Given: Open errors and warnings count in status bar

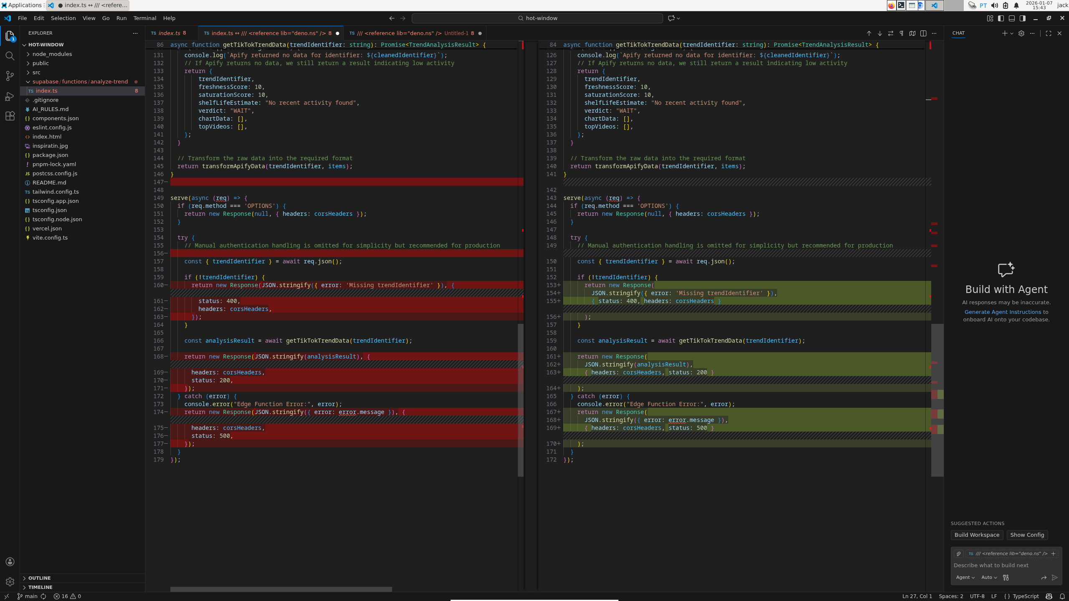Looking at the screenshot, I should pos(67,596).
